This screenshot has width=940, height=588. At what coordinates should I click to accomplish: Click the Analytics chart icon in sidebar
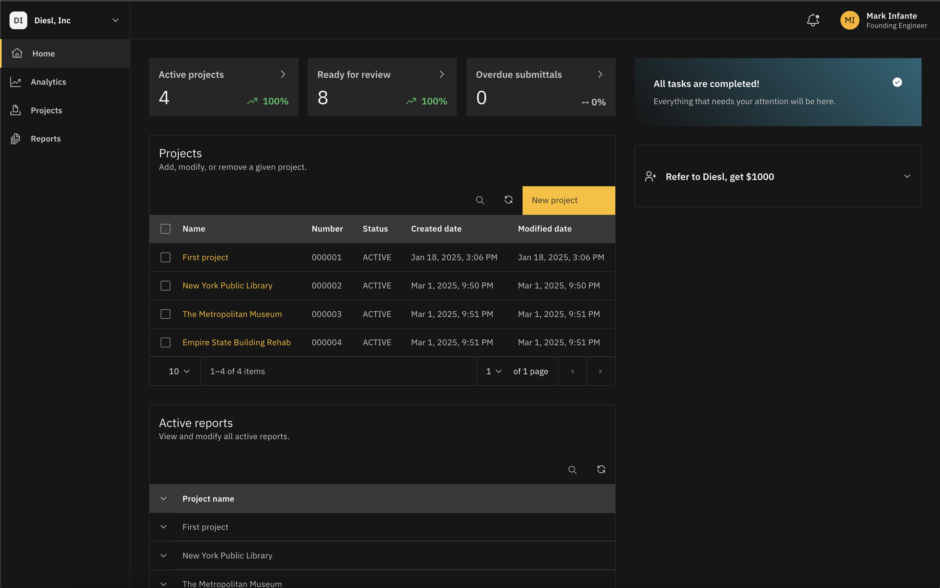tap(15, 82)
